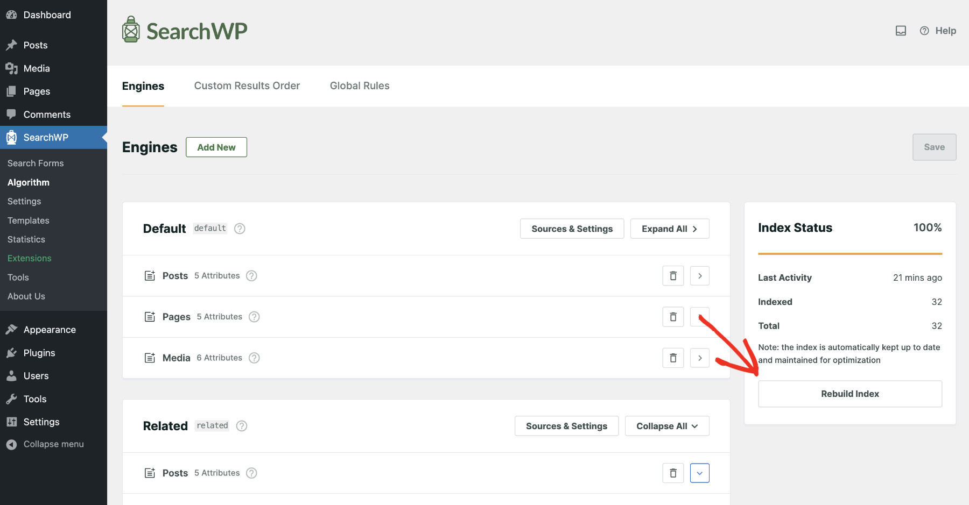The width and height of the screenshot is (969, 505).
Task: Click help icon beside Default engine name
Action: click(240, 229)
